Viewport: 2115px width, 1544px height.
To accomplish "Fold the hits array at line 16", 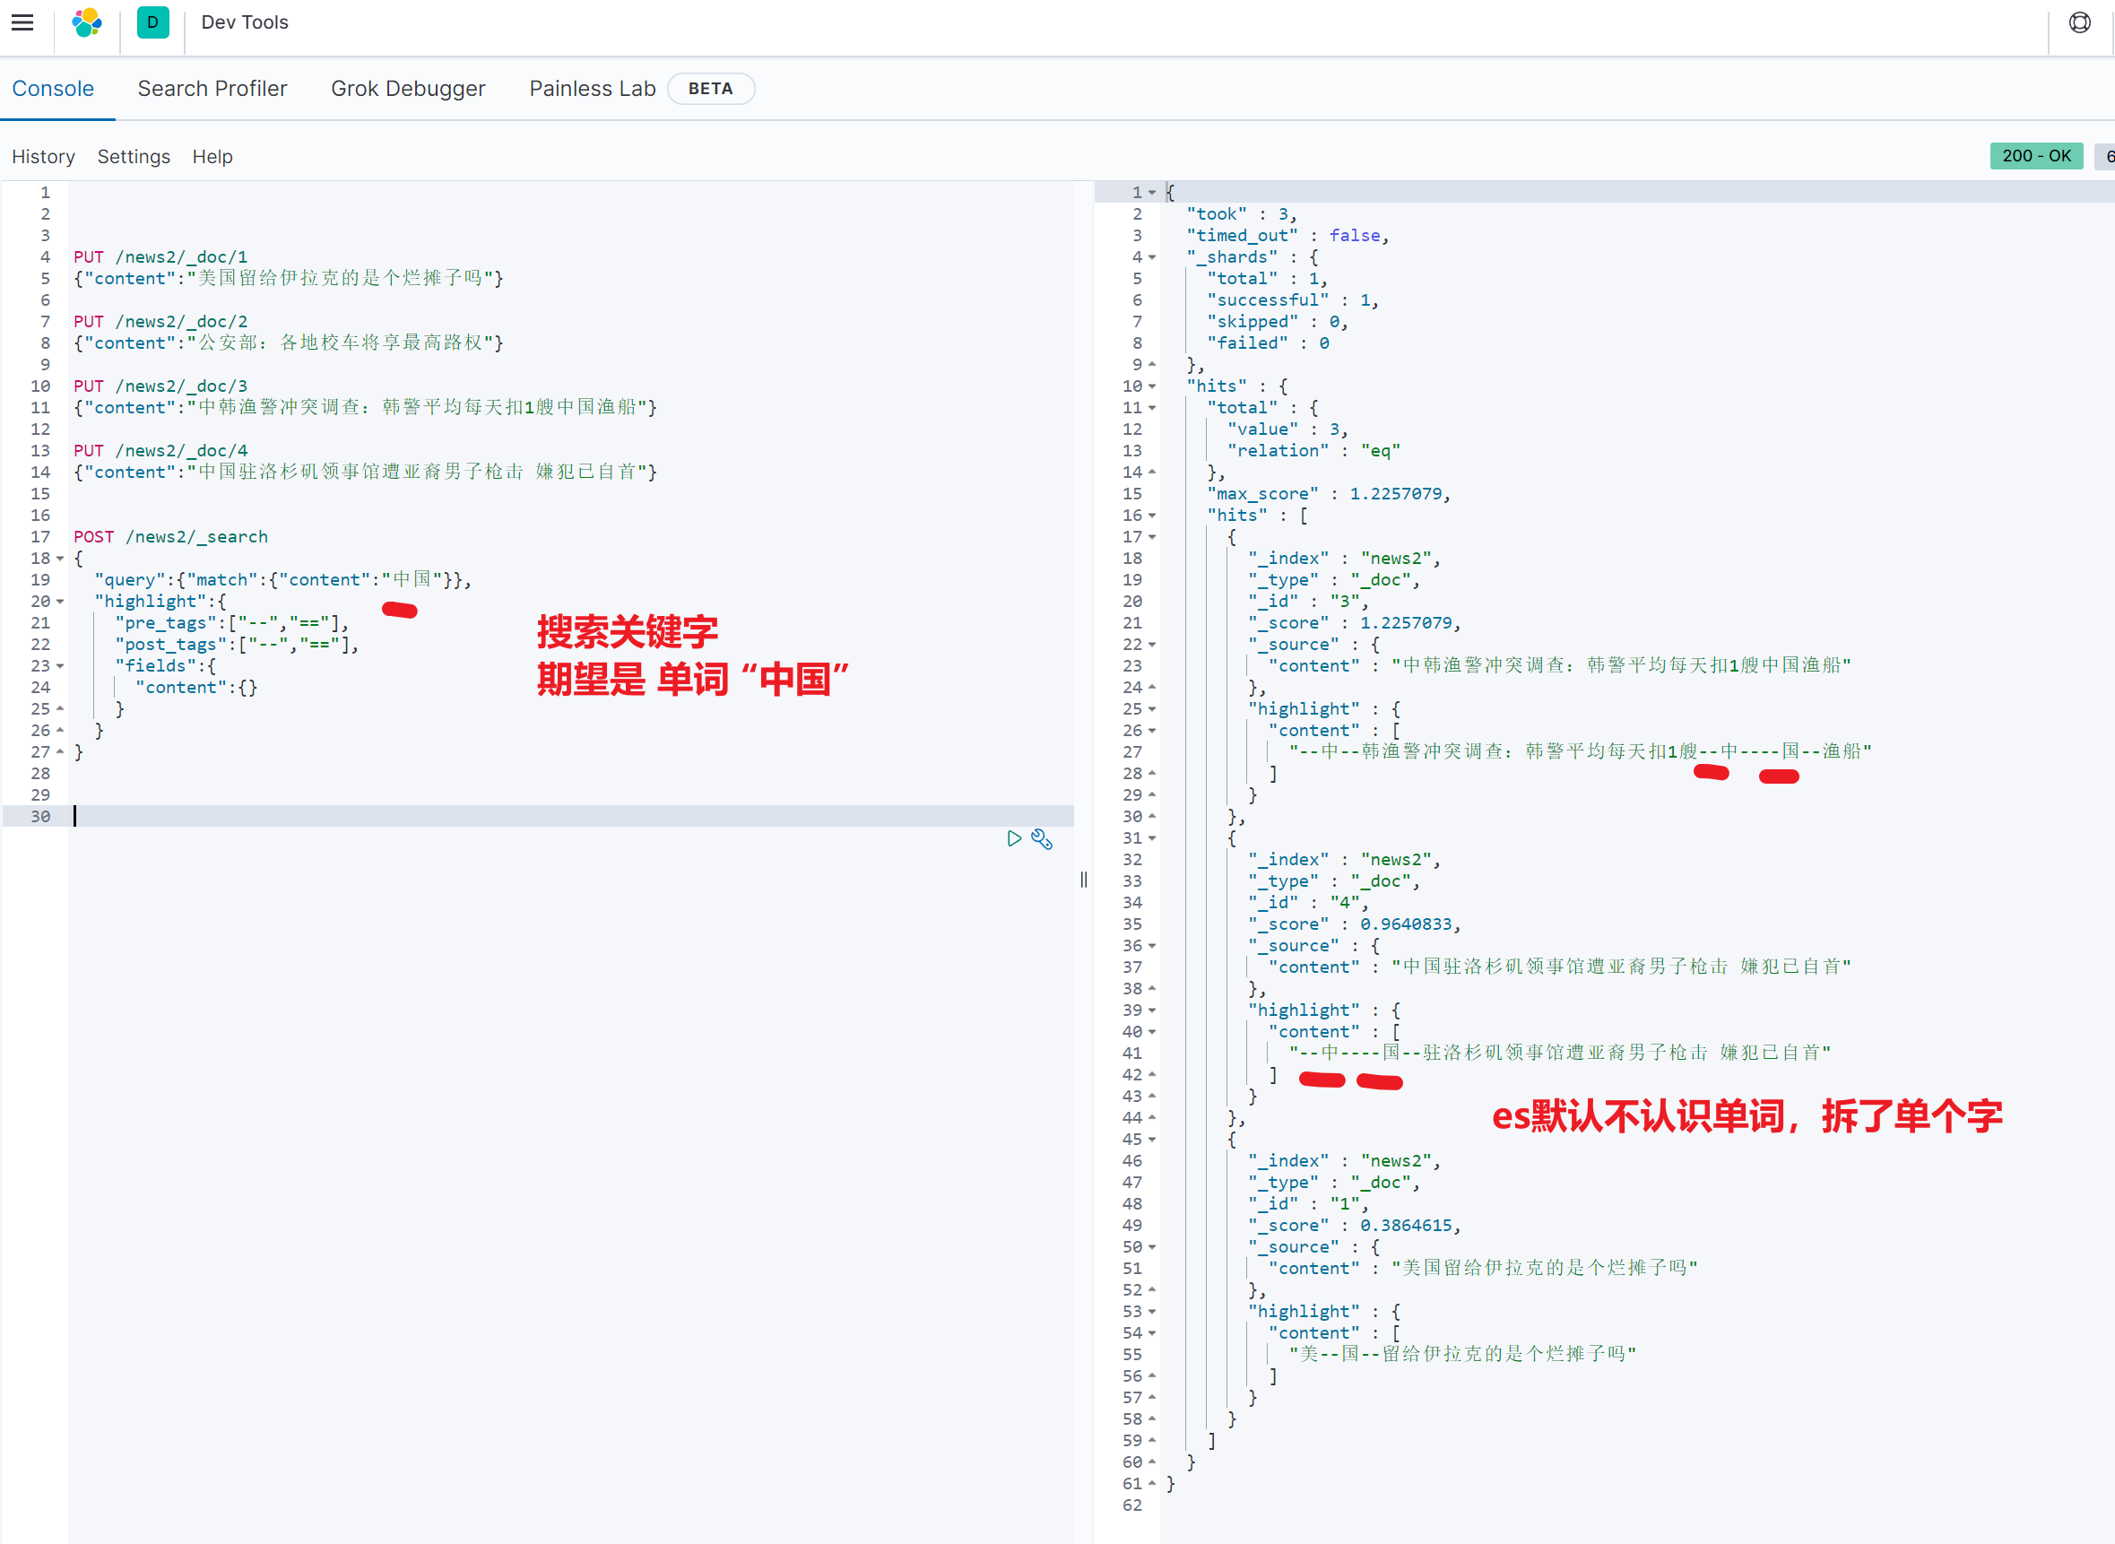I will pyautogui.click(x=1152, y=516).
